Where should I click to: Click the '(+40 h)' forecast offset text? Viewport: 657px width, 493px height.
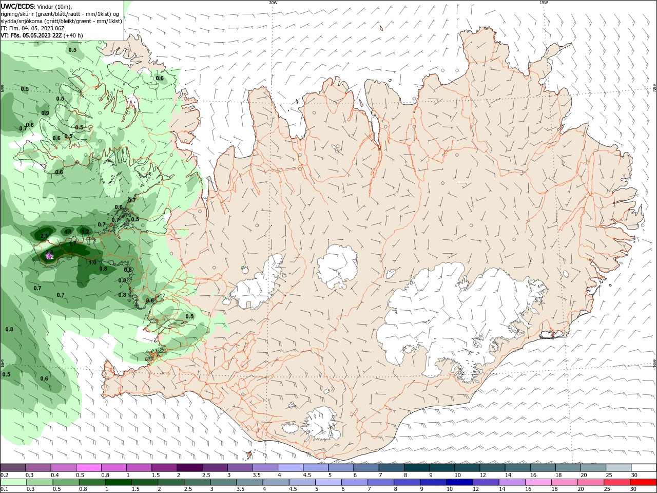click(73, 35)
